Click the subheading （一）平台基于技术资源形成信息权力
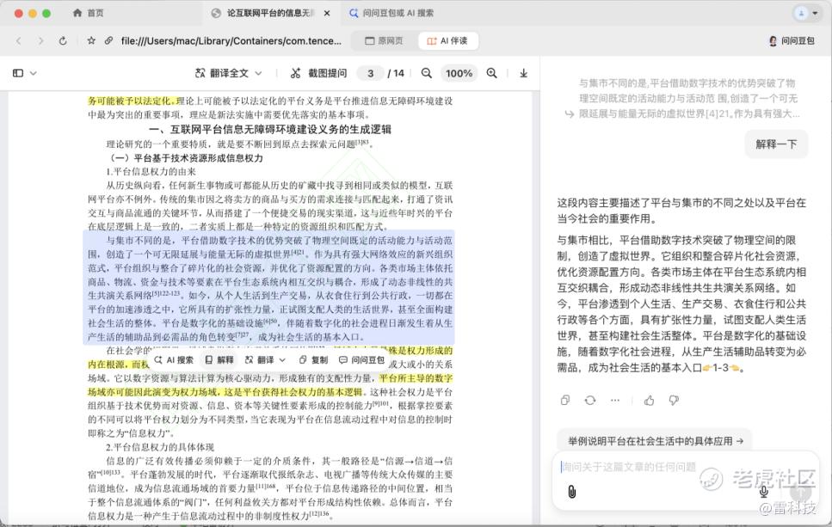832x527 pixels. 185,158
